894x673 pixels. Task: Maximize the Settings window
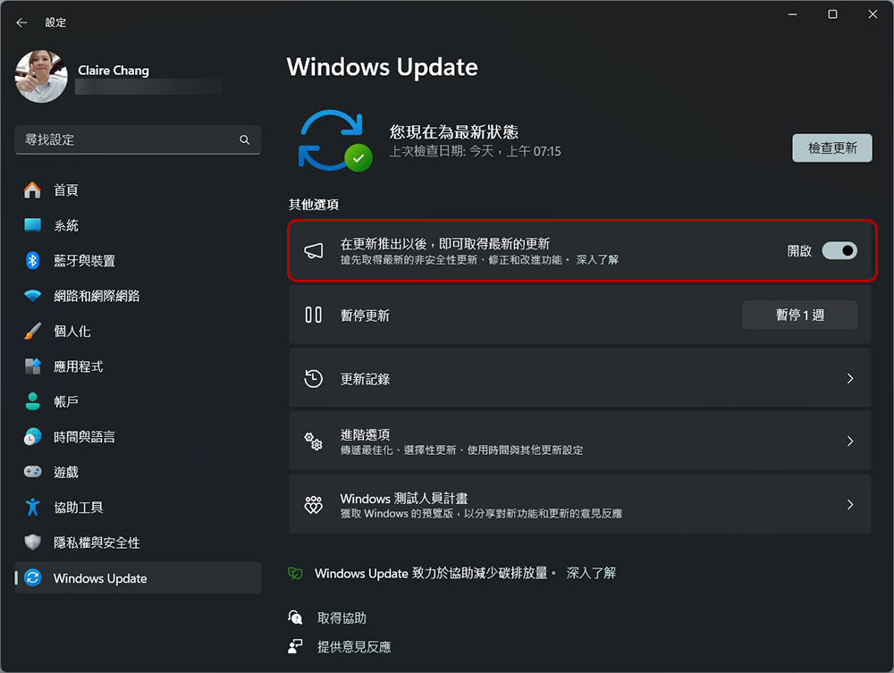[831, 14]
